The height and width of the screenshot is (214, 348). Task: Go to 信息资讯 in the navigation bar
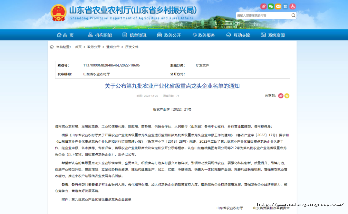coord(134,35)
